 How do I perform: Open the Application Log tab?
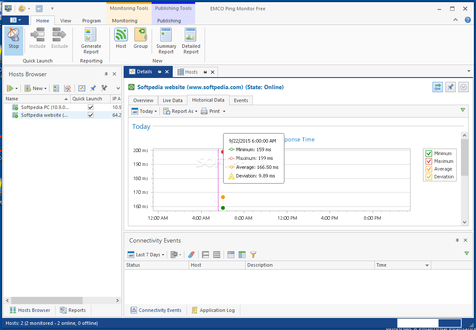[213, 310]
